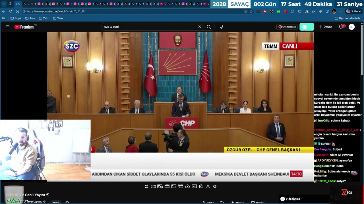Open the media control music icon
Image resolution: width=364 pixels, height=204 pixels.
307,11
